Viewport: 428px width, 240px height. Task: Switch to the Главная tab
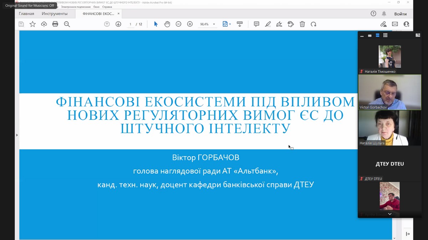[26, 14]
